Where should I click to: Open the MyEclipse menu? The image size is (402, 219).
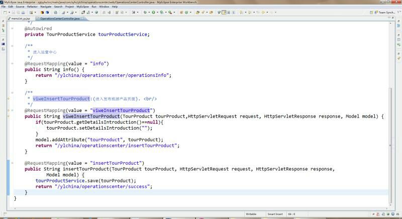click(x=83, y=7)
